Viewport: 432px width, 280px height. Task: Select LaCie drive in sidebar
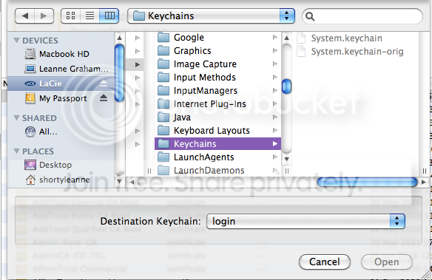coord(61,83)
